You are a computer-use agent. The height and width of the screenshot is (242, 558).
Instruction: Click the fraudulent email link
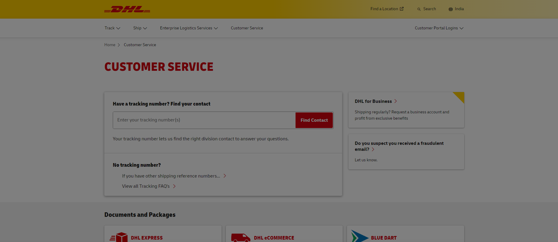399,146
